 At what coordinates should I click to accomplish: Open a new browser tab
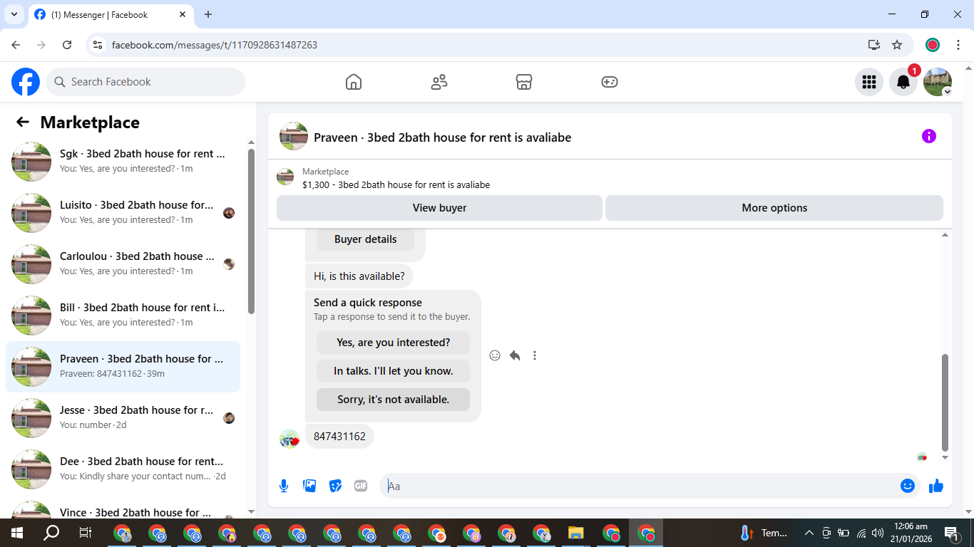208,14
